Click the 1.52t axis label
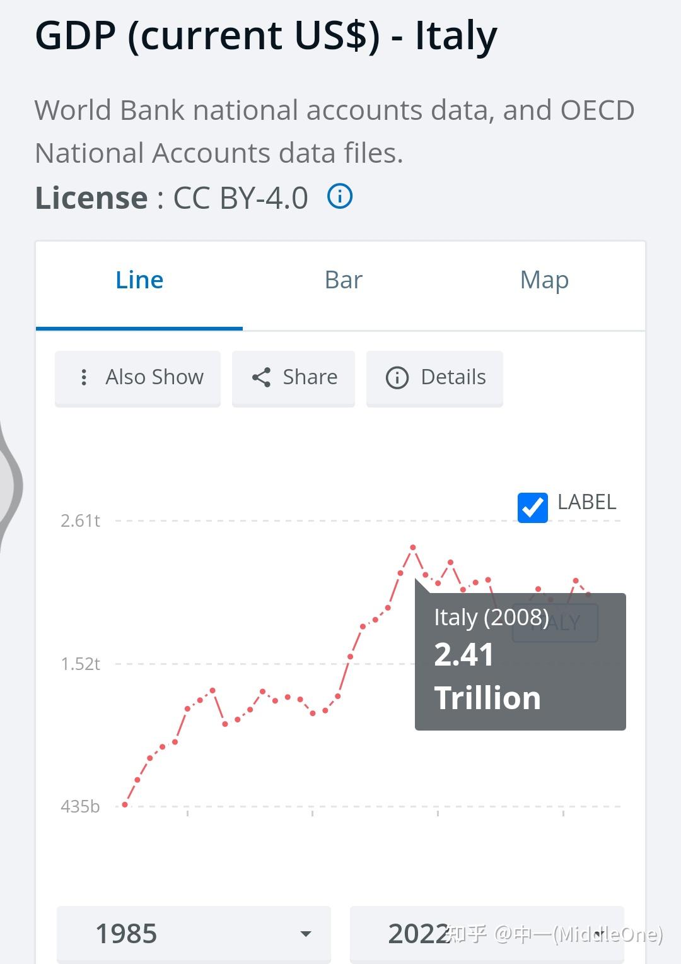Image resolution: width=681 pixels, height=964 pixels. pyautogui.click(x=80, y=664)
